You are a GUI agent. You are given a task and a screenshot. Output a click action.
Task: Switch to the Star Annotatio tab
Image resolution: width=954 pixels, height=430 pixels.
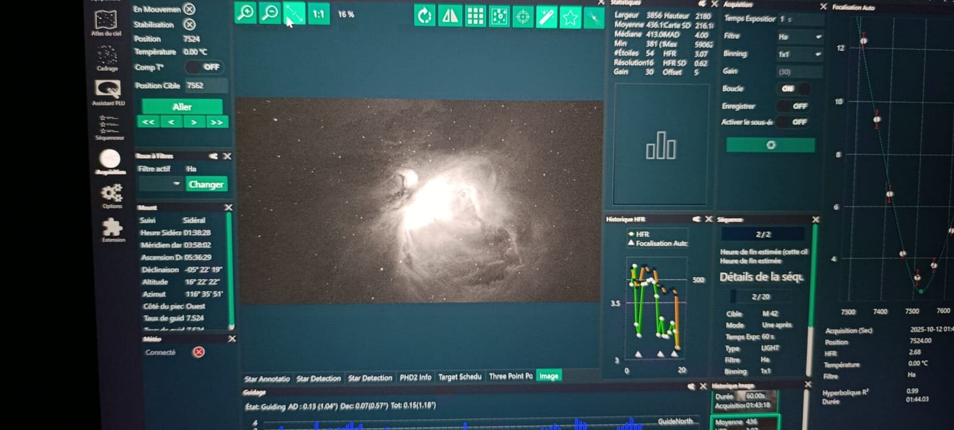[x=267, y=379]
